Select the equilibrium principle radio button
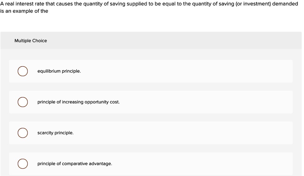 click(23, 71)
